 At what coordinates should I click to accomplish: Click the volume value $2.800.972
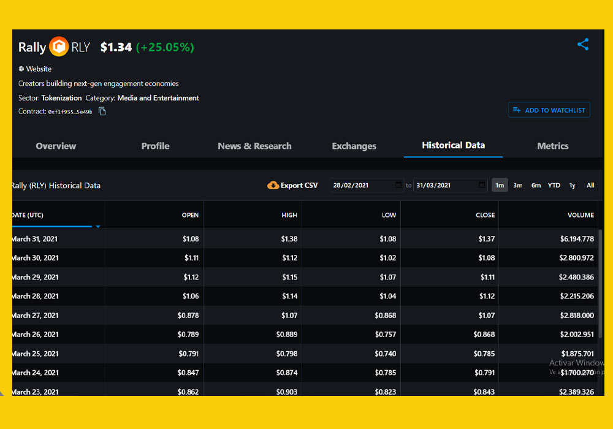click(x=576, y=258)
